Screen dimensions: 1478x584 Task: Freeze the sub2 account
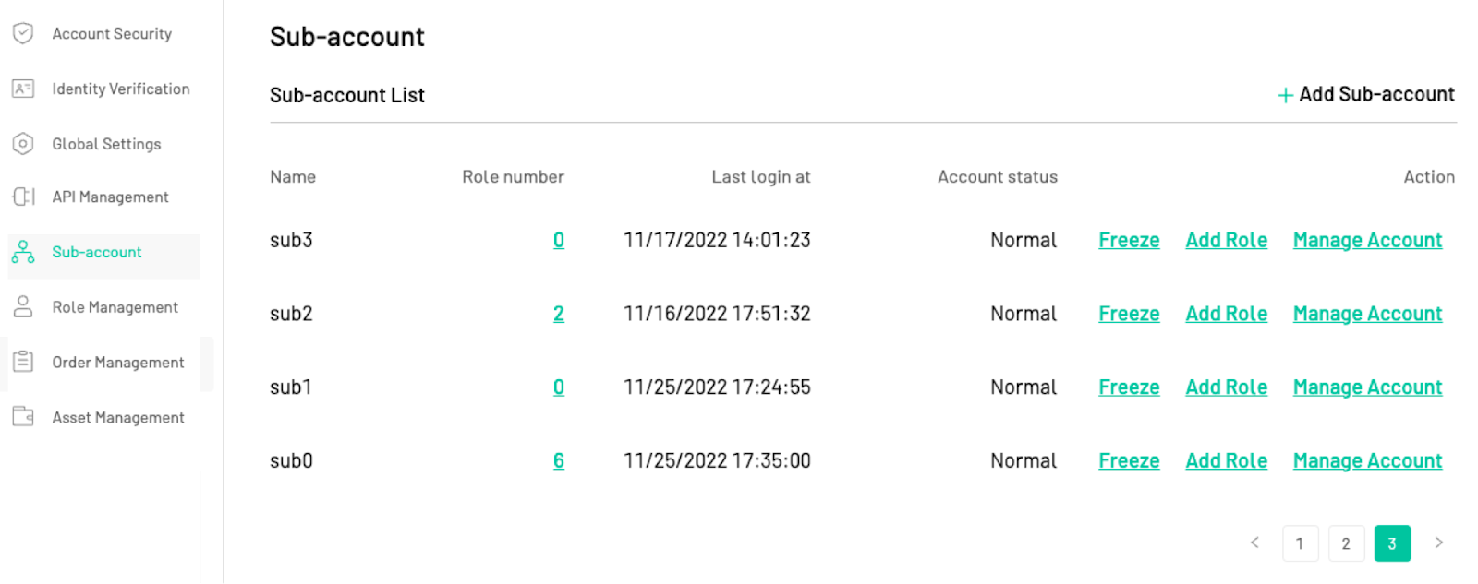(x=1129, y=314)
